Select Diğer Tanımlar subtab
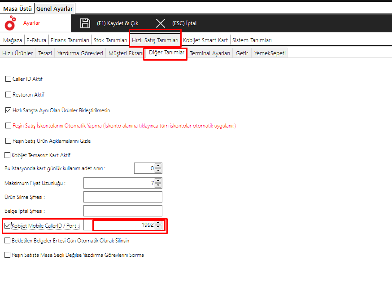The height and width of the screenshot is (295, 392). click(x=166, y=53)
